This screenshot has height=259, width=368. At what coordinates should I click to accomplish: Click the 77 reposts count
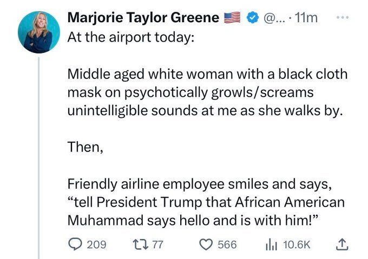[x=157, y=244]
